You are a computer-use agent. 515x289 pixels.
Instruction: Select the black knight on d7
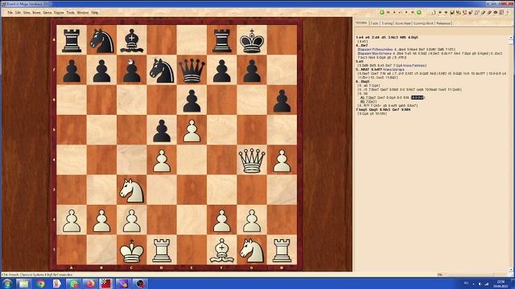(x=162, y=70)
